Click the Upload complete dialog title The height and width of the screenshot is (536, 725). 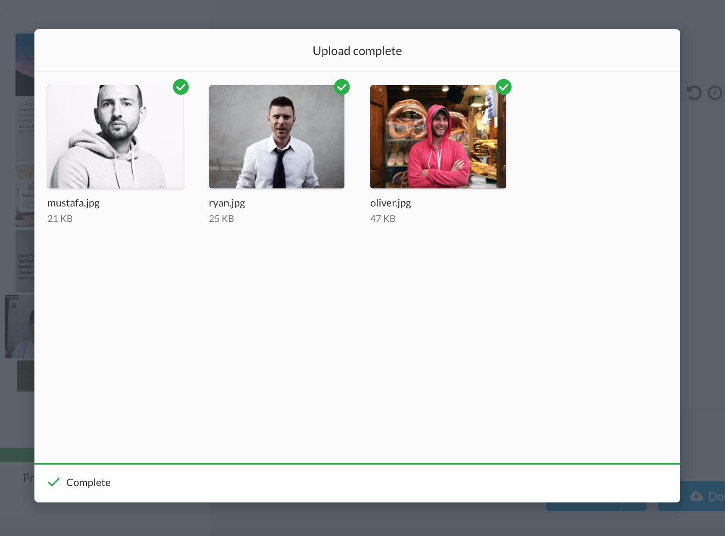[x=357, y=50]
